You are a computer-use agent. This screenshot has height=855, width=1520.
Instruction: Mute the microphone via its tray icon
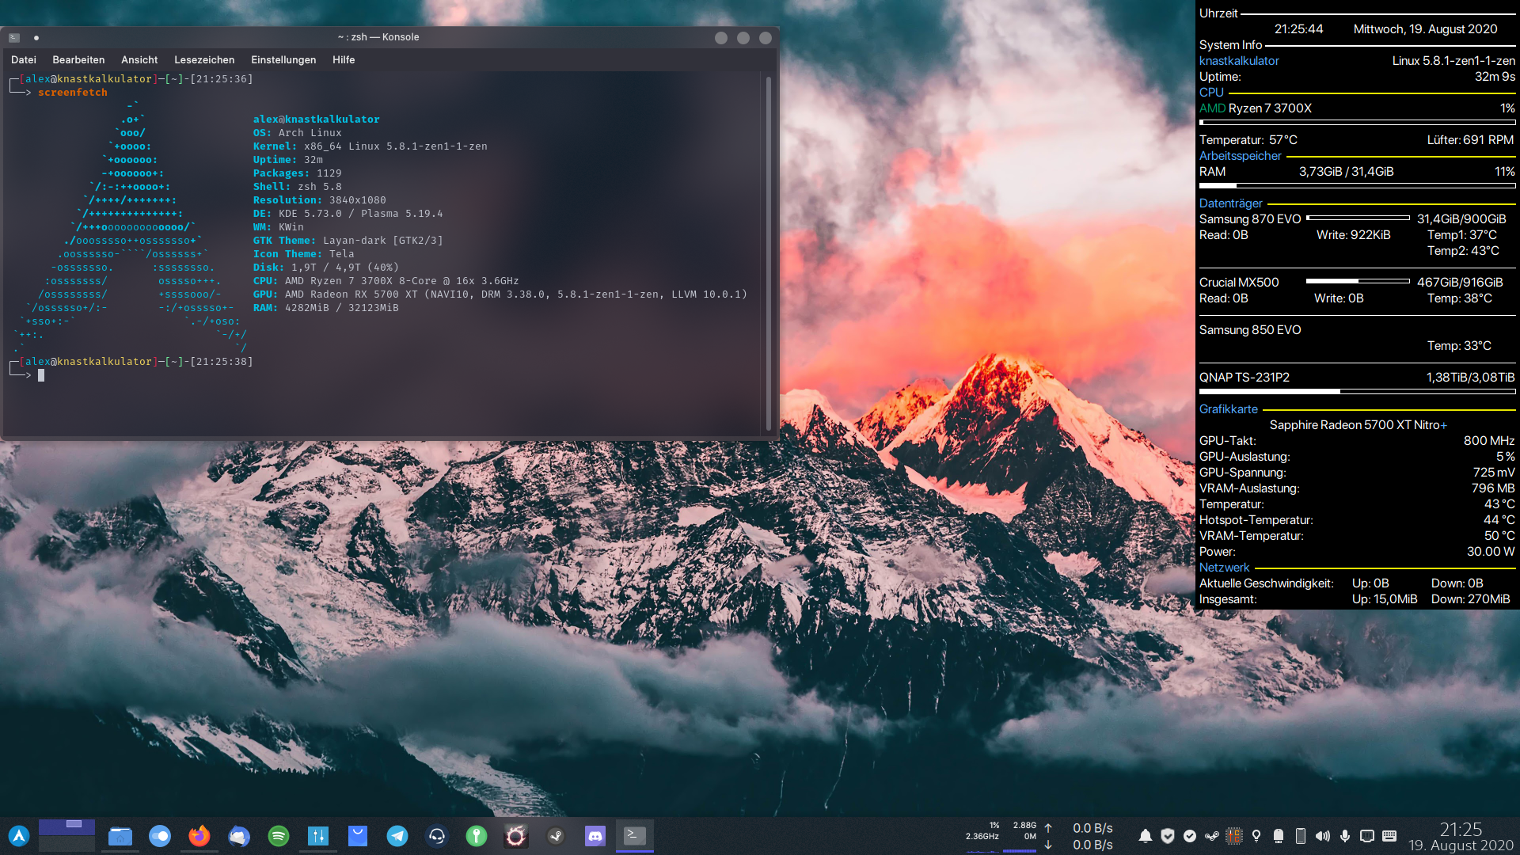tap(1344, 835)
